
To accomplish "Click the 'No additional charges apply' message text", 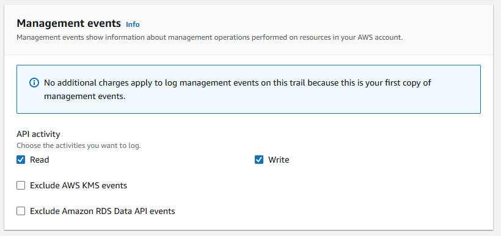I will tap(238, 89).
